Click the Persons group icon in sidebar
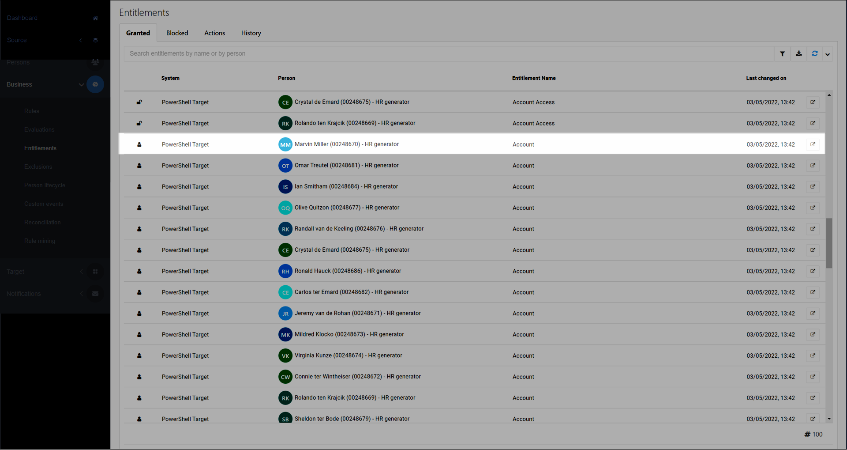 [x=95, y=62]
